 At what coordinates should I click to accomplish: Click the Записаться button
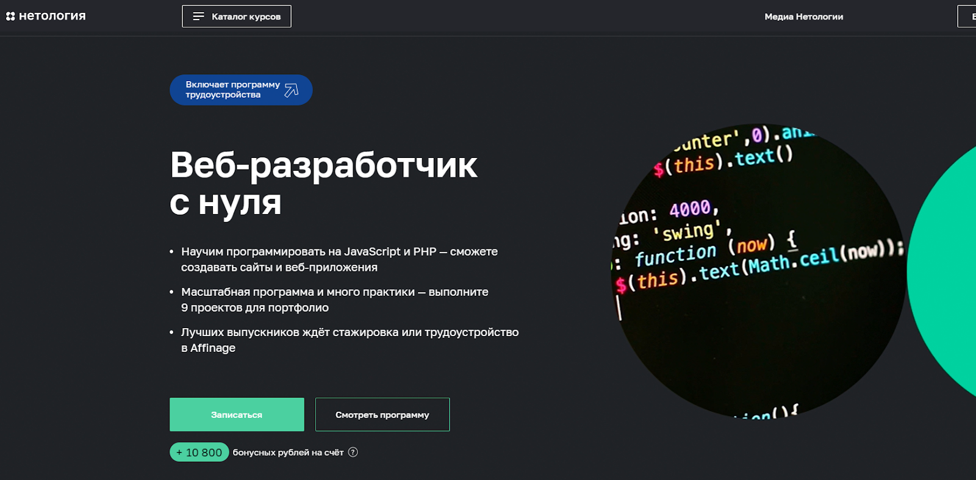click(x=237, y=415)
